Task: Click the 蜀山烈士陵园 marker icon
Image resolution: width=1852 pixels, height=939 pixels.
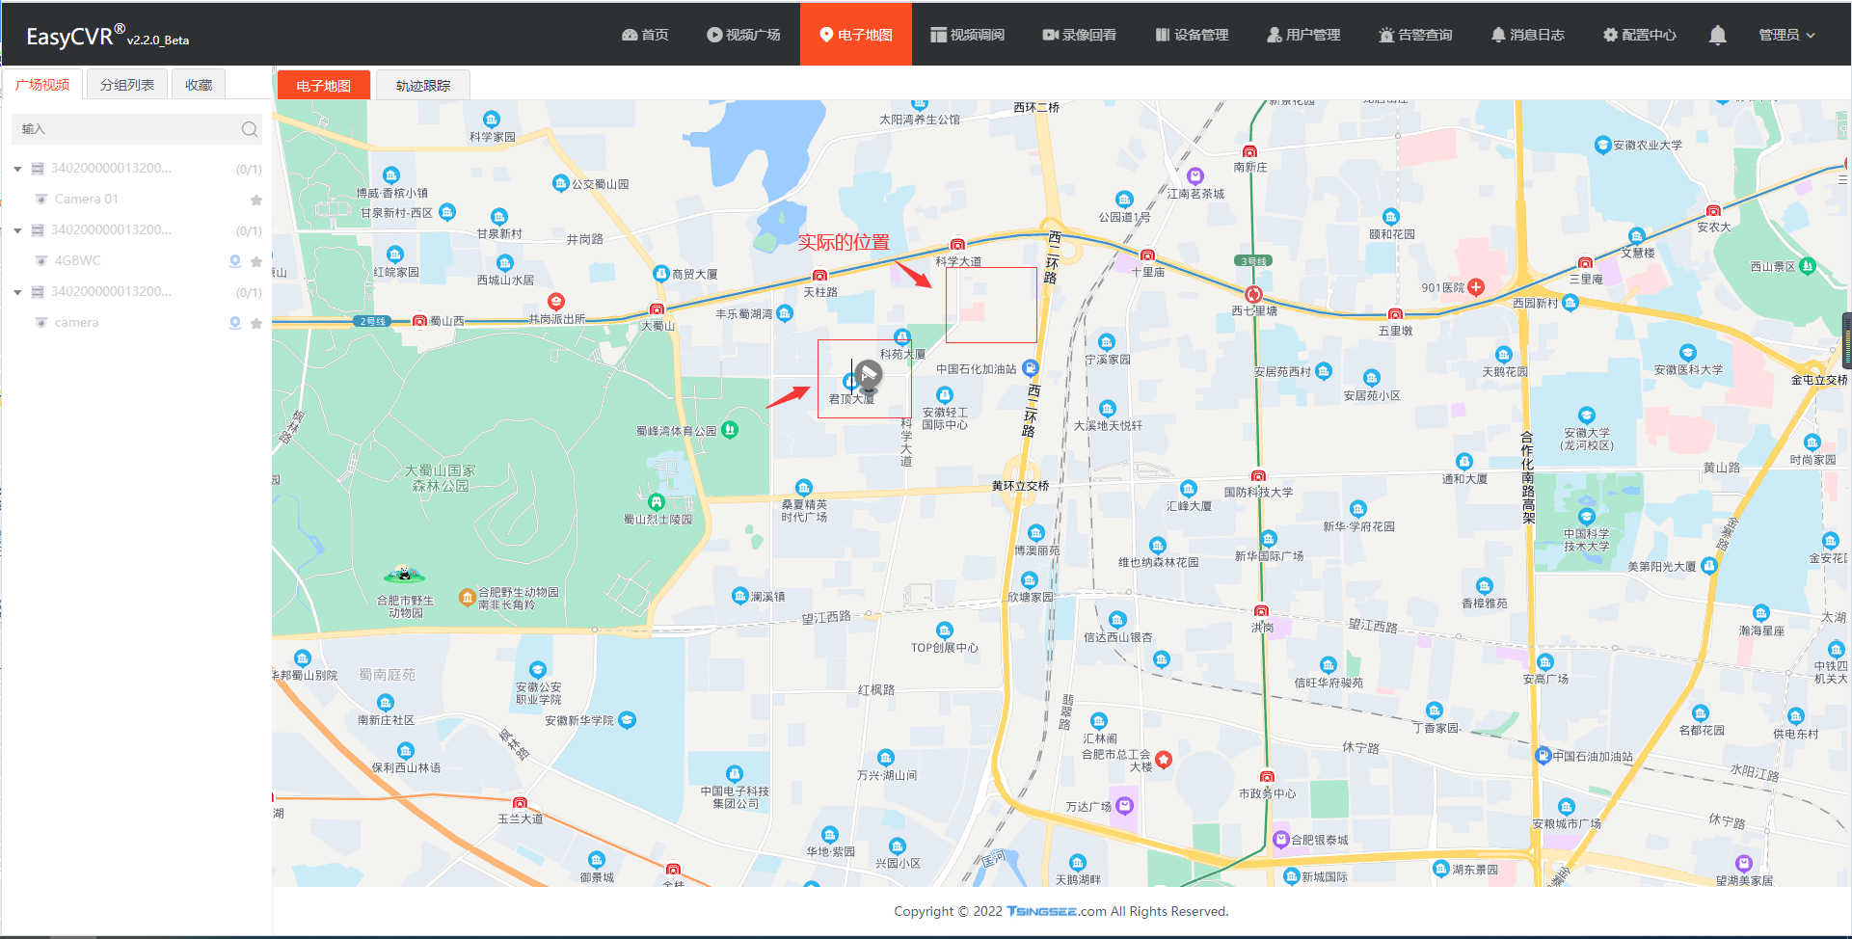Action: [x=657, y=502]
